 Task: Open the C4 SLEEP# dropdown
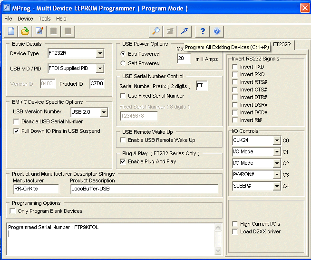coord(276,186)
